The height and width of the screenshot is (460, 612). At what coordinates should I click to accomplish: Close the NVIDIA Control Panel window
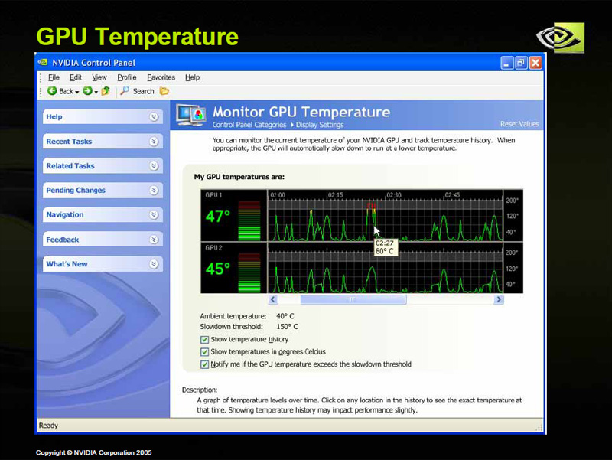pos(535,63)
